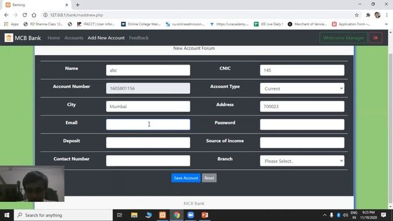Open the volume tray icon

[345, 215]
